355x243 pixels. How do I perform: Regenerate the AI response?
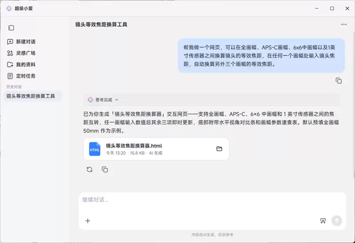[90, 170]
